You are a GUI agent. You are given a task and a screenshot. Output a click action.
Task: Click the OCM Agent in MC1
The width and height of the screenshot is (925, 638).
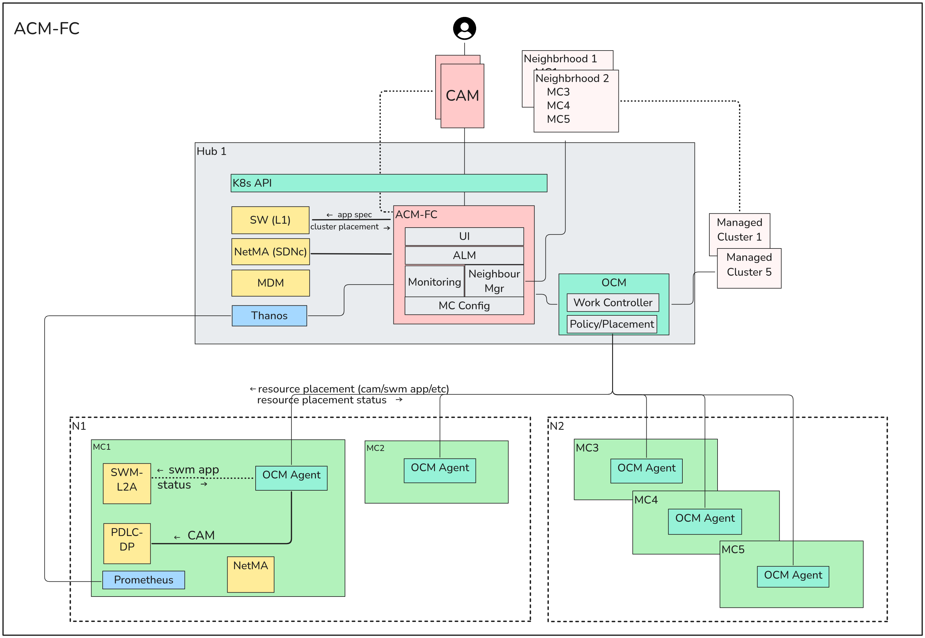coord(291,478)
